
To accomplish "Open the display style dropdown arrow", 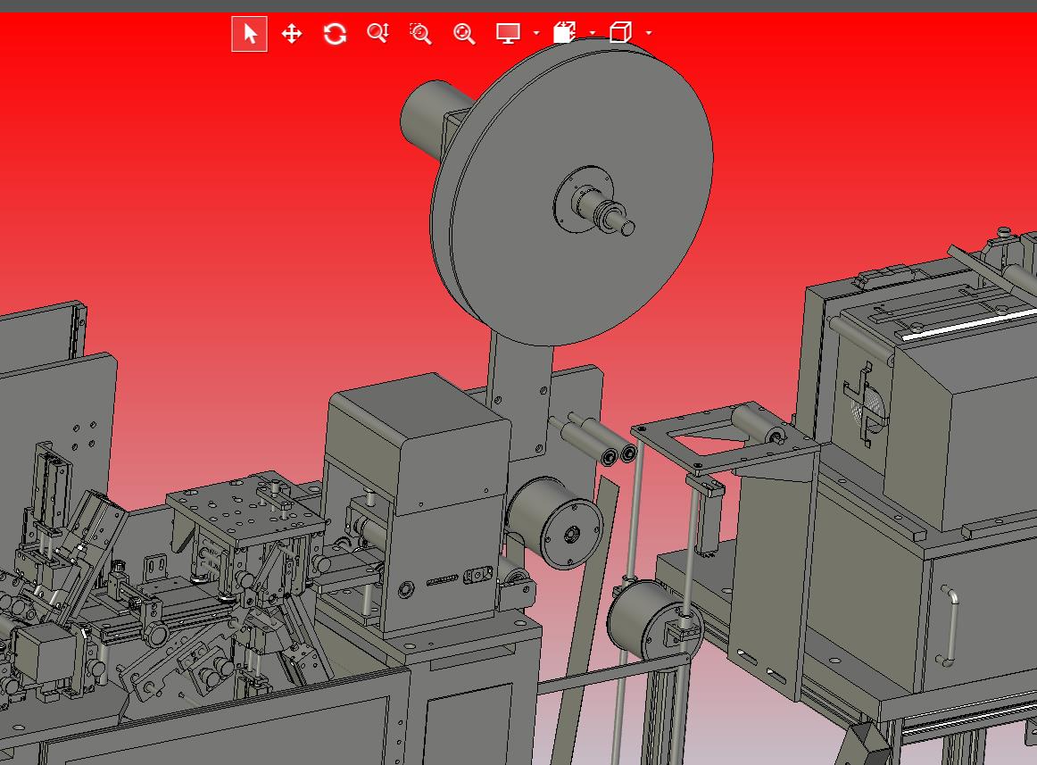I will tap(536, 33).
